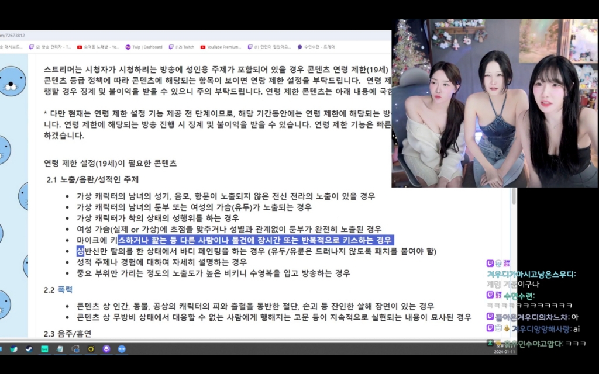This screenshot has height=374, width=599.
Task: Launch Steam from the taskbar
Action: 29,349
